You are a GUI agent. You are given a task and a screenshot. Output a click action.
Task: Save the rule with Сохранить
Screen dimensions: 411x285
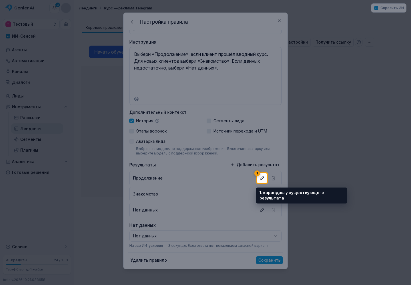[x=269, y=260]
